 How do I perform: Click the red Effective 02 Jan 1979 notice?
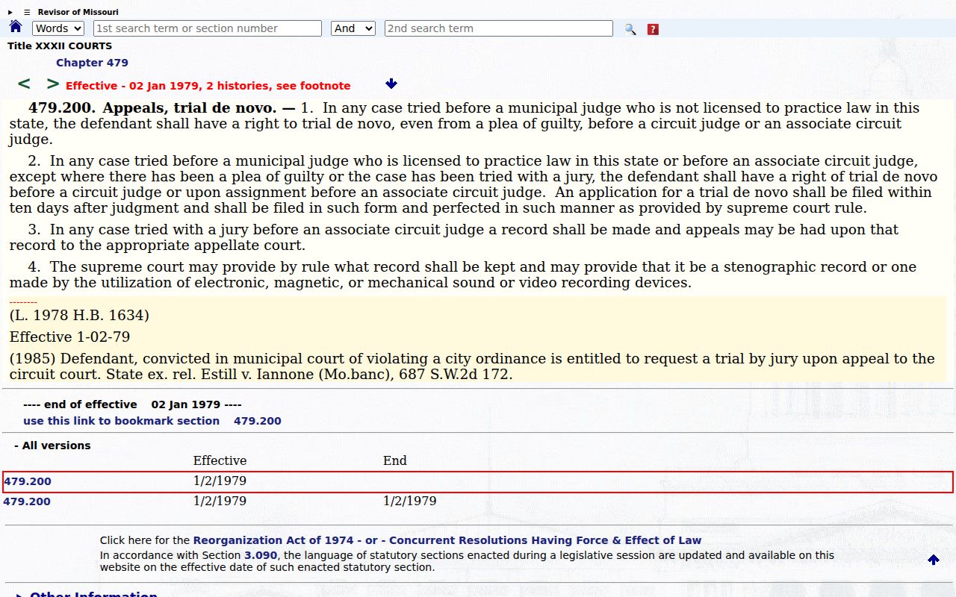pos(208,86)
